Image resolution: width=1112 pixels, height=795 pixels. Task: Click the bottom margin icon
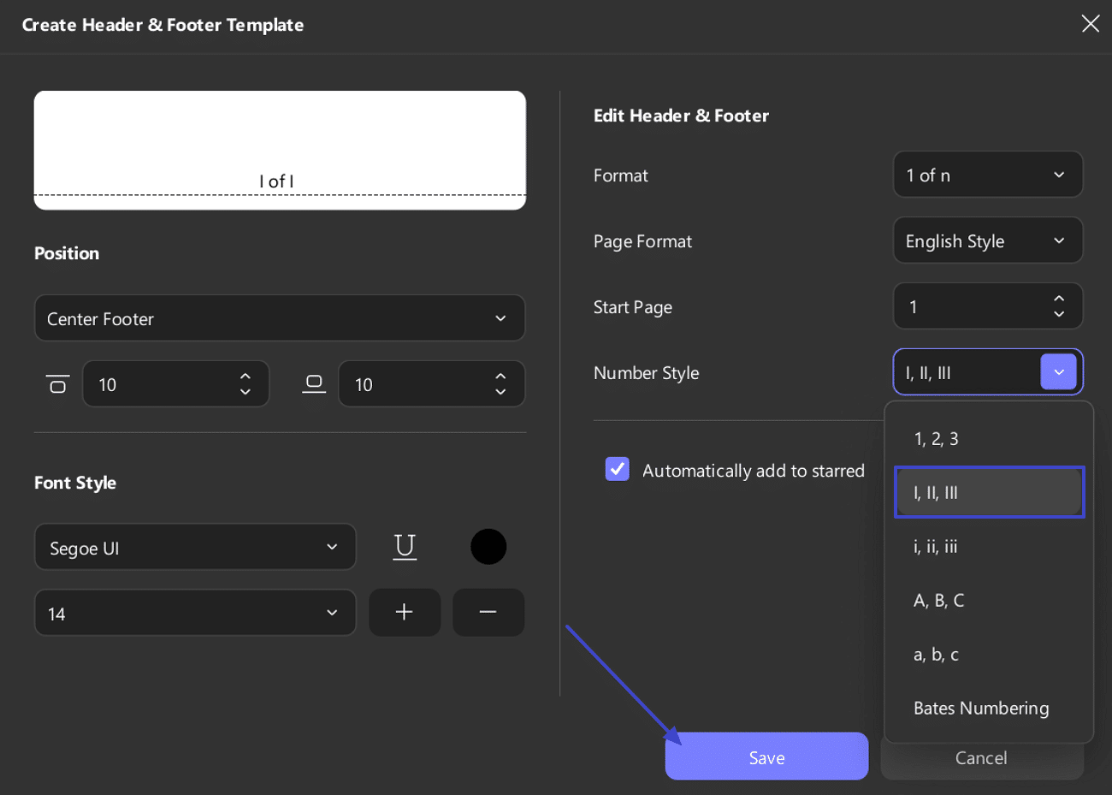point(314,384)
